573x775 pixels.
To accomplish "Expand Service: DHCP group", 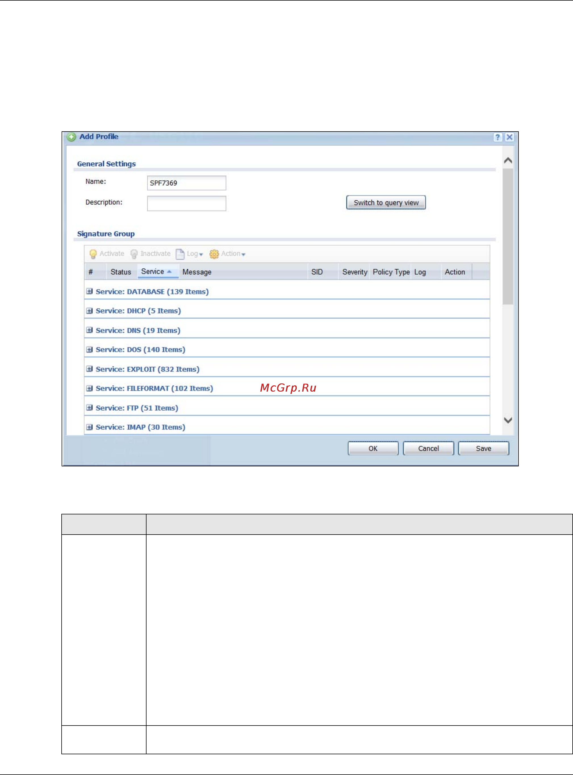I will tap(89, 311).
